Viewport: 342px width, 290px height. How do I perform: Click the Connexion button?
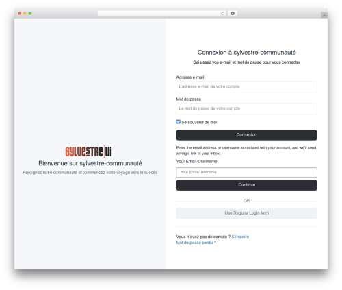[246, 135]
